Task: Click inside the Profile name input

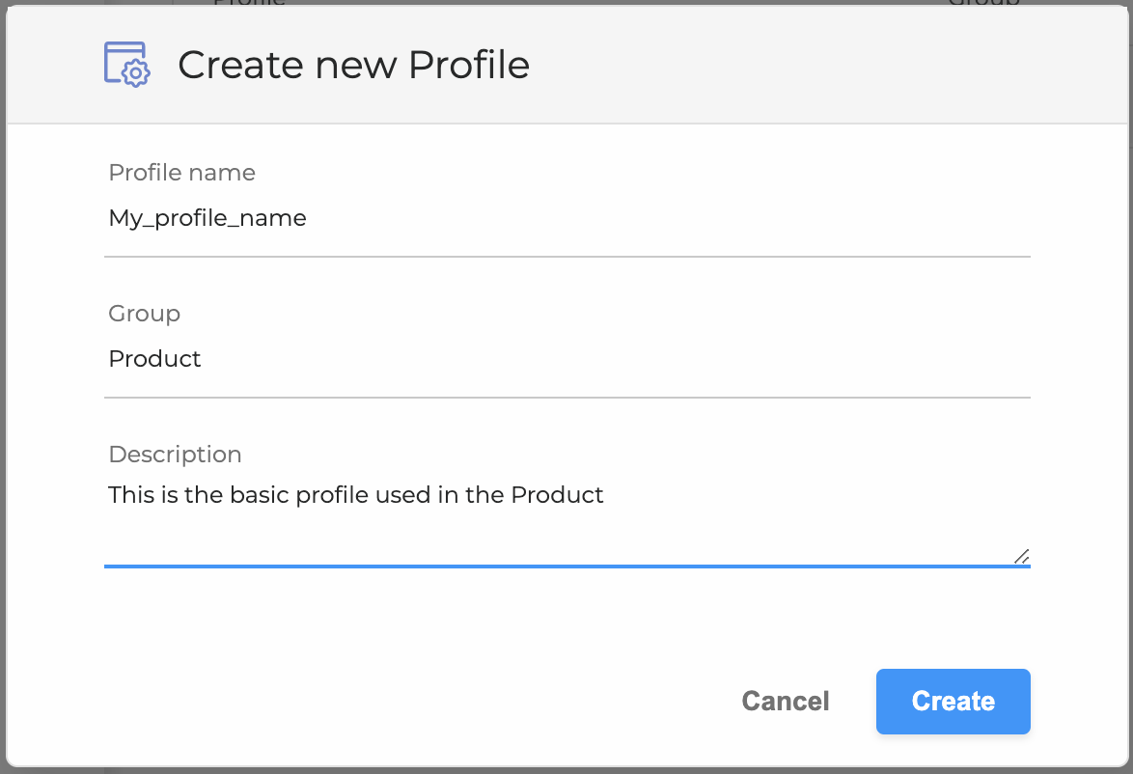Action: click(x=483, y=218)
